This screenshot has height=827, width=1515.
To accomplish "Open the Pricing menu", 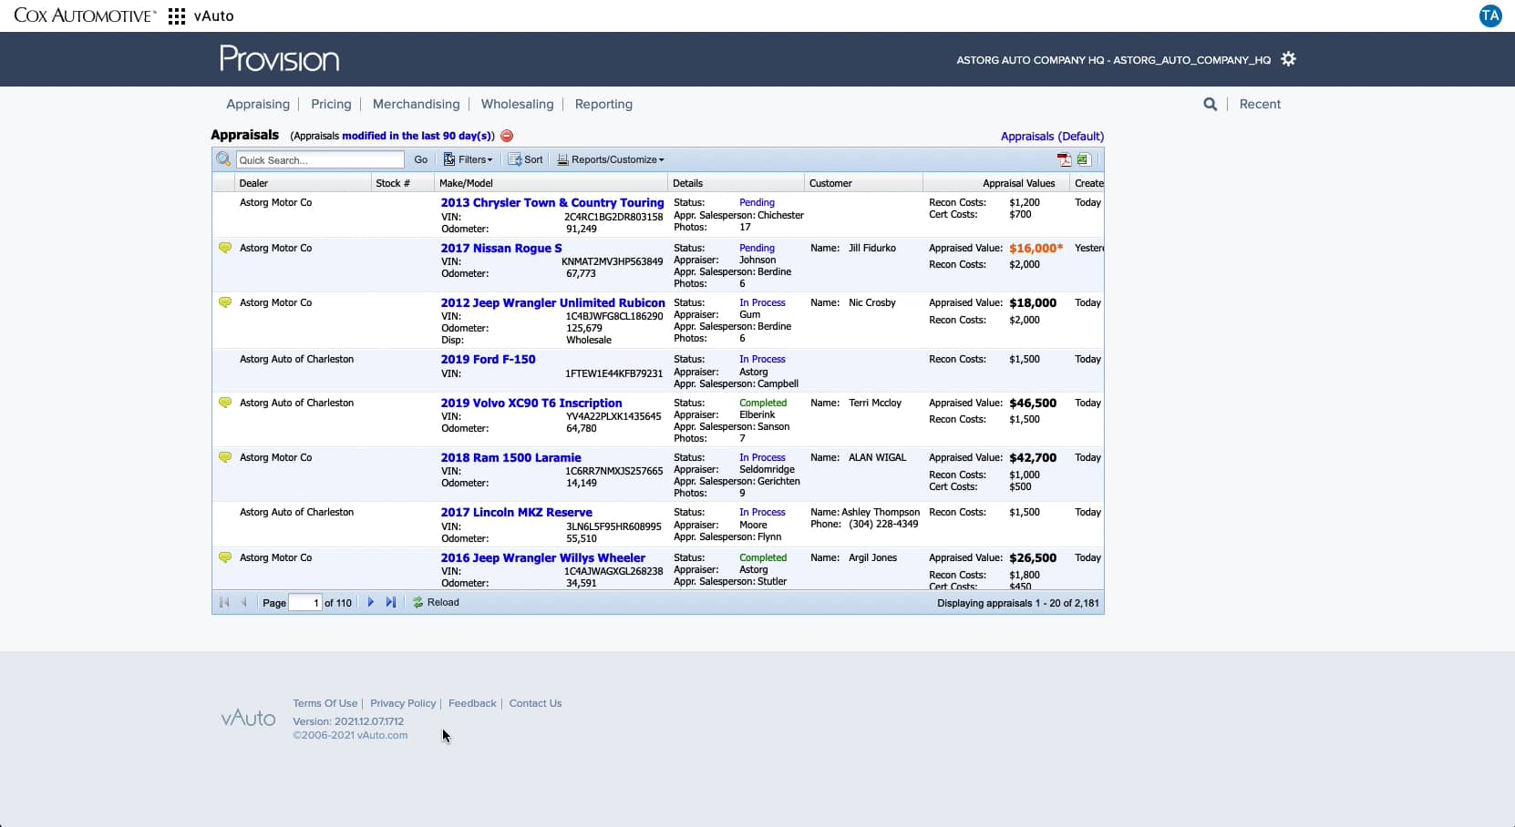I will (x=331, y=105).
